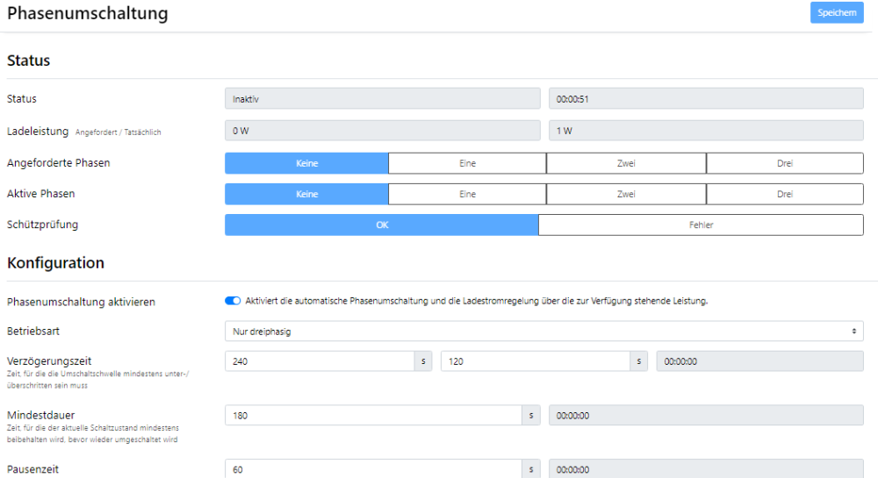
Task: Click the Ladeleistung field showing 0 W
Action: [382, 131]
